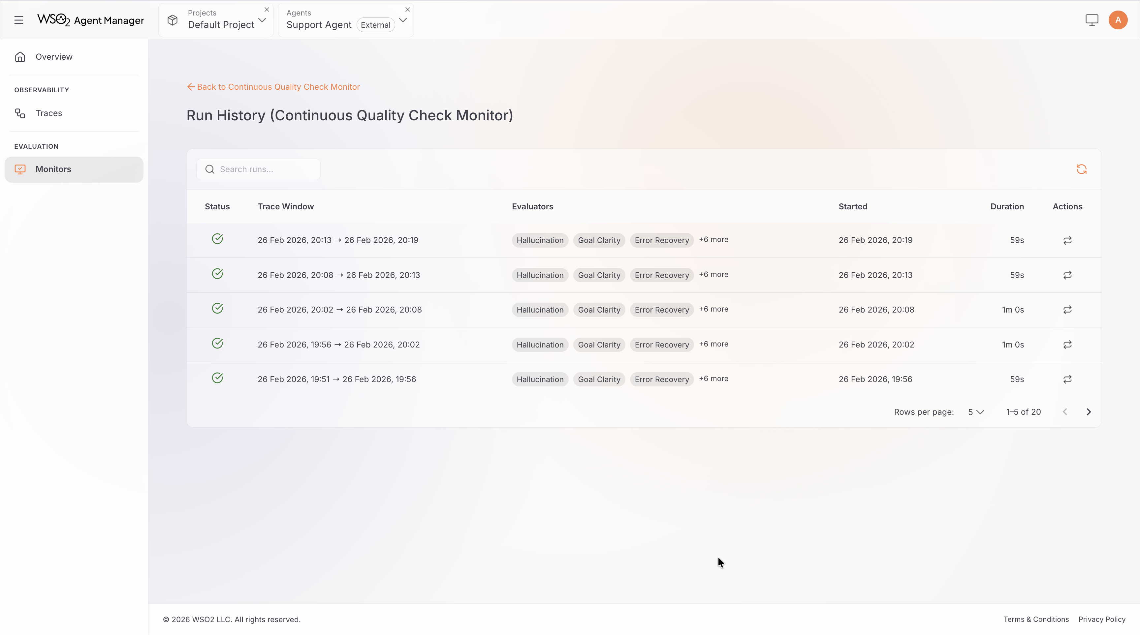Close the Agents breadcrumb selector
The image size is (1140, 635).
point(408,9)
